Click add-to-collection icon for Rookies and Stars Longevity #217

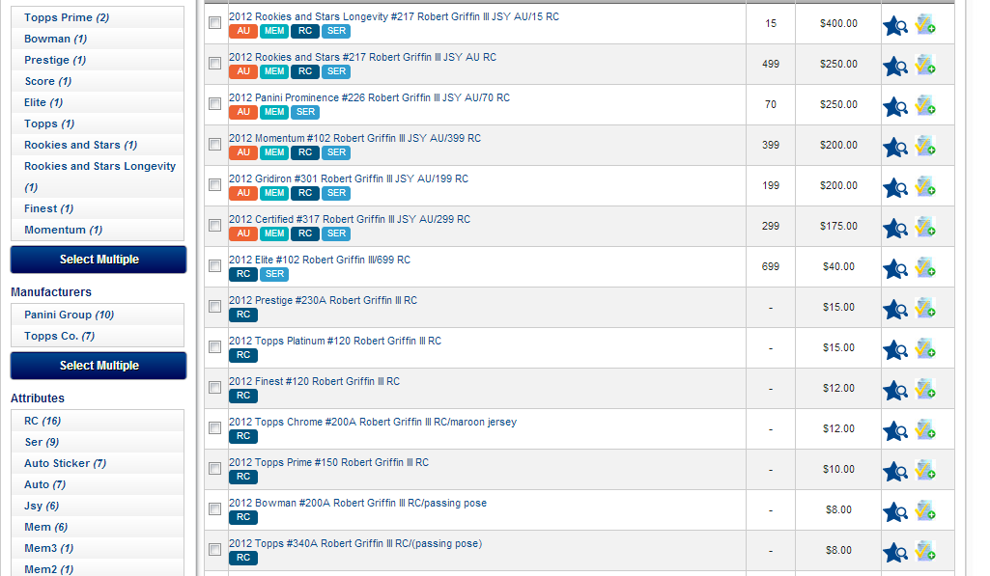(x=925, y=24)
